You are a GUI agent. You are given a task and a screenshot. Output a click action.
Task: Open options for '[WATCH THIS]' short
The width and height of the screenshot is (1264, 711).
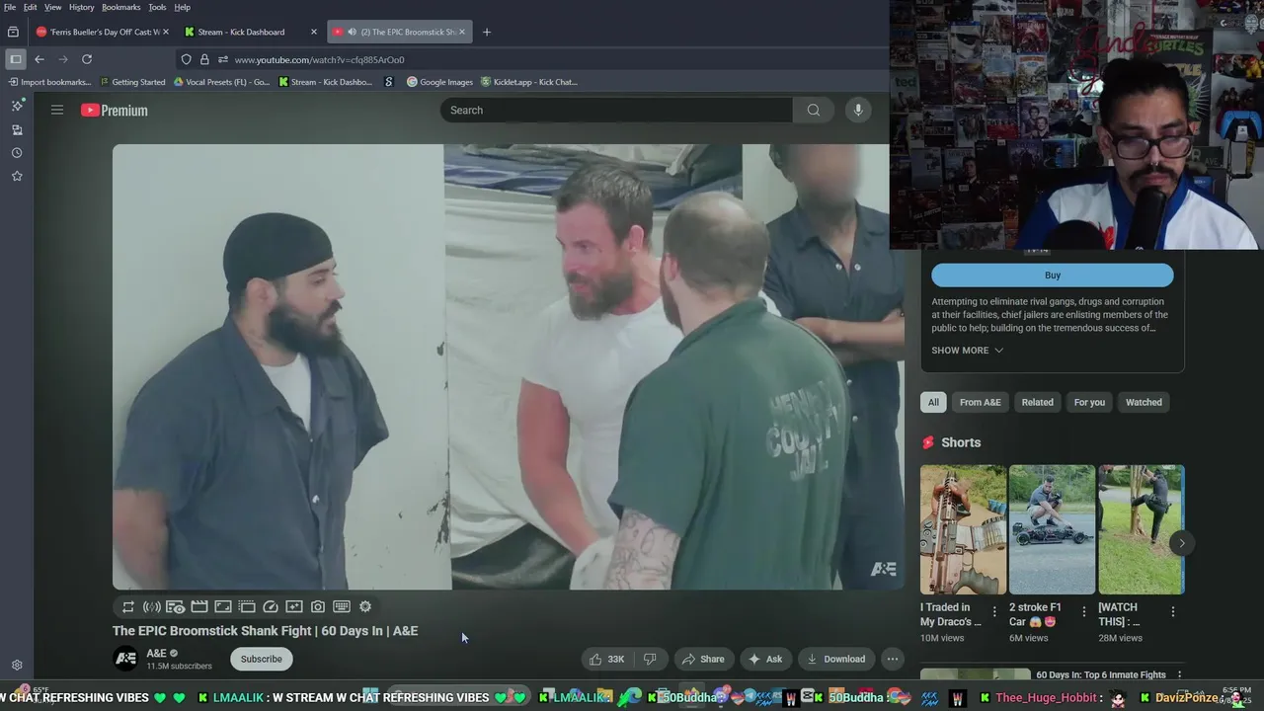pos(1172,612)
